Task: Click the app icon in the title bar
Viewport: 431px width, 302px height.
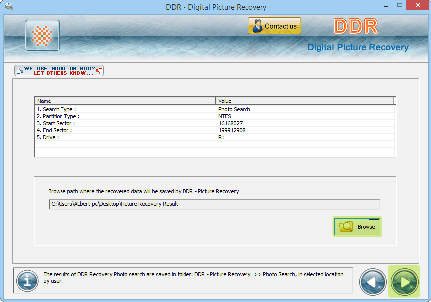Action: point(9,7)
